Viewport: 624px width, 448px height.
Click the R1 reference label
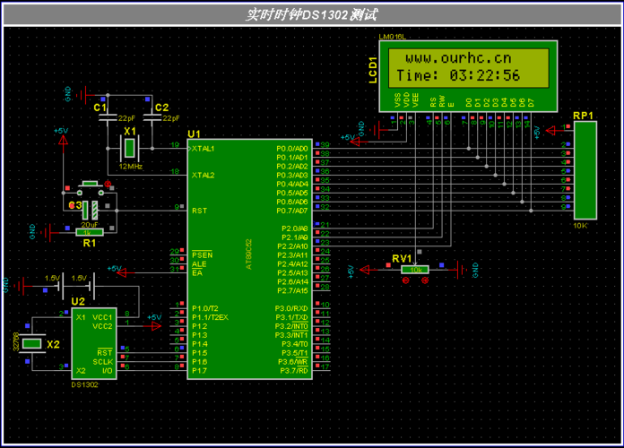pyautogui.click(x=89, y=243)
